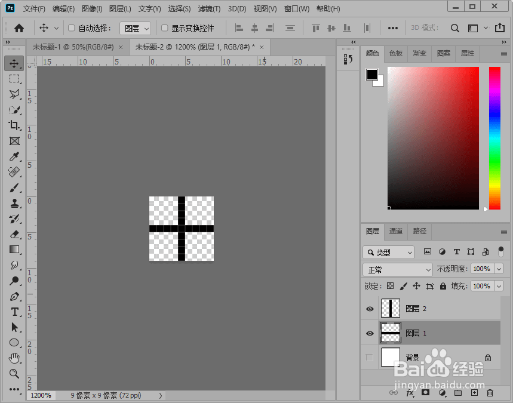
Task: Switch to the 通道 tab
Action: point(395,231)
